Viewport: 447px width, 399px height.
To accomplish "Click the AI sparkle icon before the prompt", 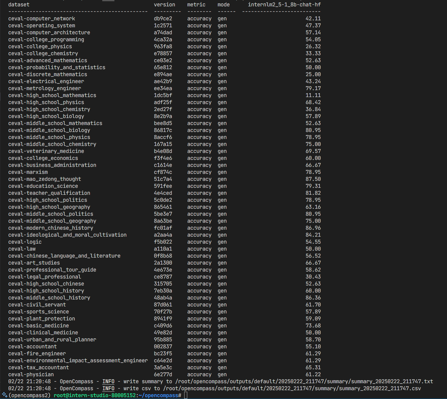I will coord(5,395).
